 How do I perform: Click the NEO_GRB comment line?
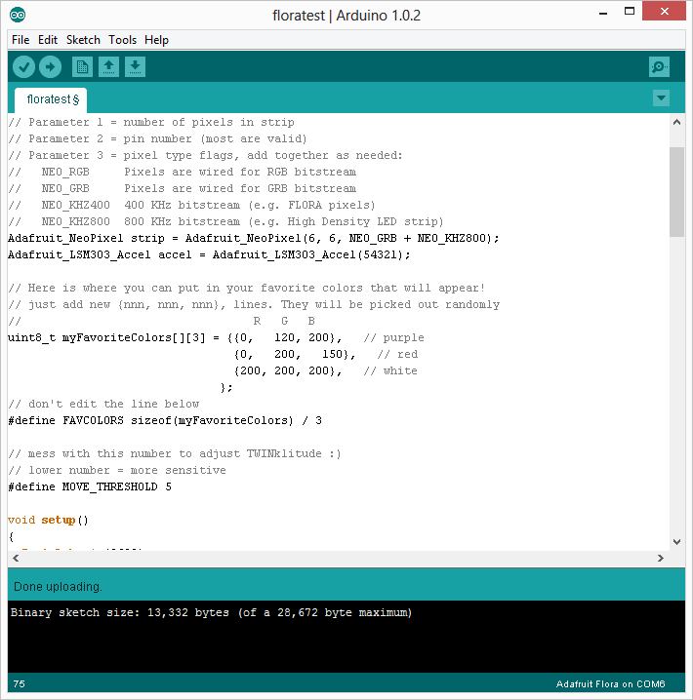click(x=183, y=188)
